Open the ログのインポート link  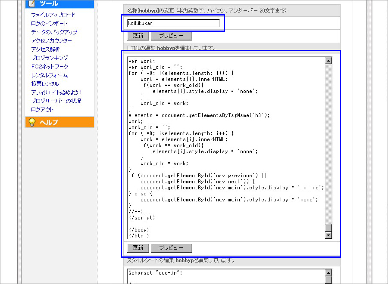(49, 24)
